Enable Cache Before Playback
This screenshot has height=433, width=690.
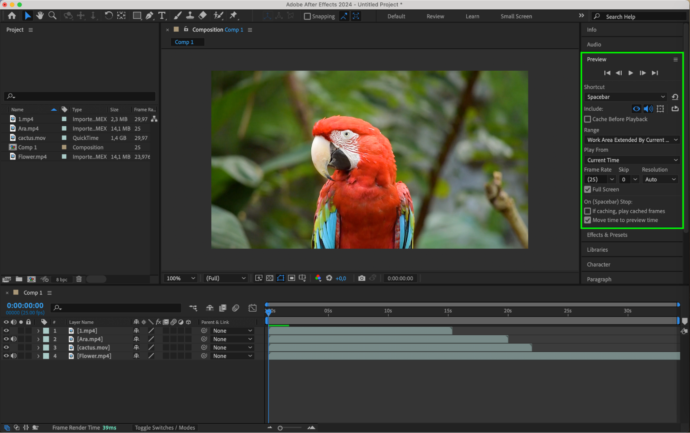587,119
